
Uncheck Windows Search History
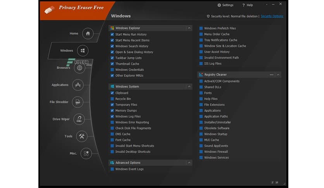click(112, 46)
